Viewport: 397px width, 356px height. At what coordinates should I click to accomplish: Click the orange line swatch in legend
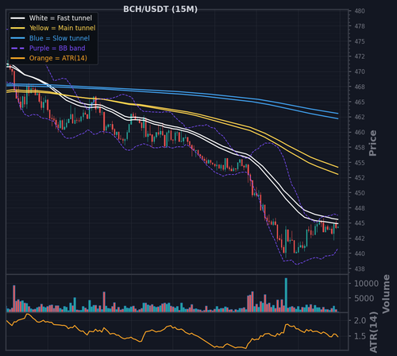(17, 58)
